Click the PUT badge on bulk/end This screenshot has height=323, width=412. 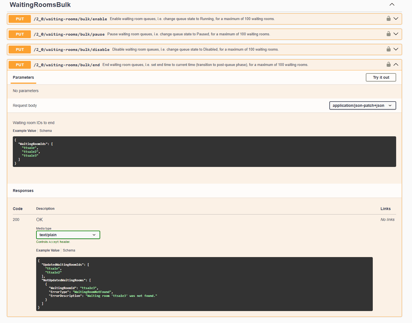(19, 65)
